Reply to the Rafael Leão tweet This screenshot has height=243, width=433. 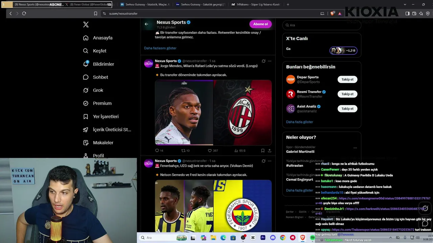tap(157, 151)
